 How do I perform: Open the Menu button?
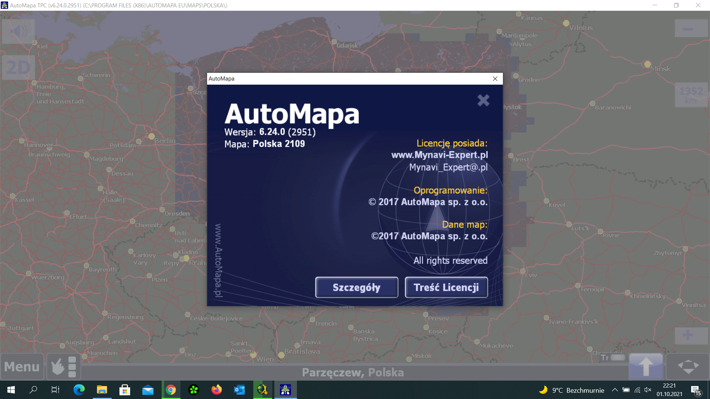point(22,367)
